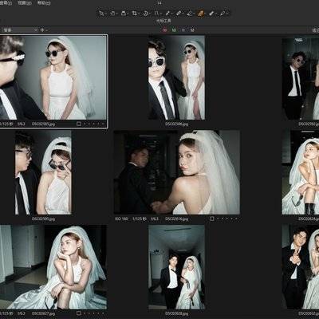Open options arrow next to crop tool
The height and width of the screenshot is (319, 319).
tap(139, 14)
